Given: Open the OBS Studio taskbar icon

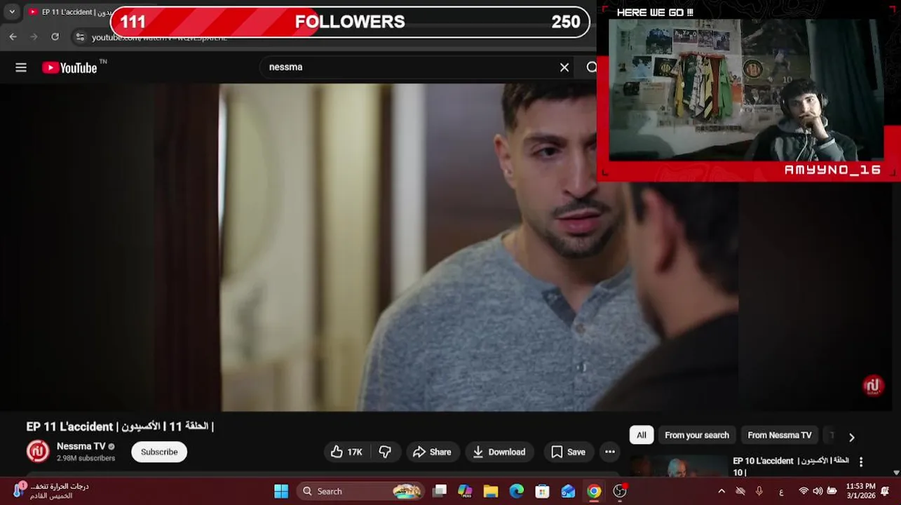Looking at the screenshot, I should click(620, 491).
